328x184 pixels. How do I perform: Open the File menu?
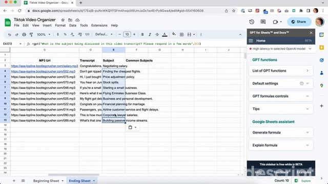pos(16,26)
